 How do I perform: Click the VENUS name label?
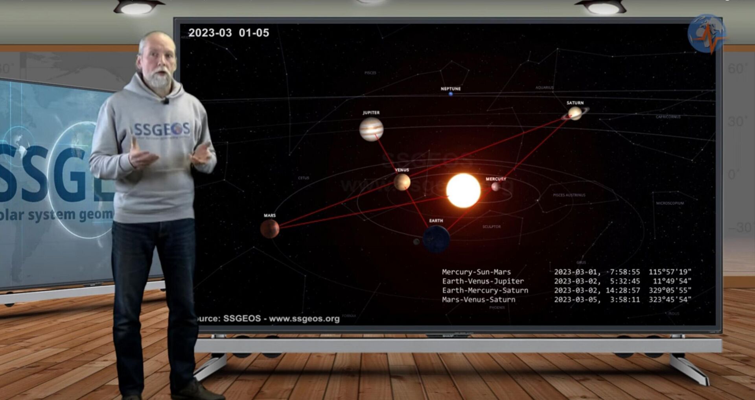click(402, 170)
